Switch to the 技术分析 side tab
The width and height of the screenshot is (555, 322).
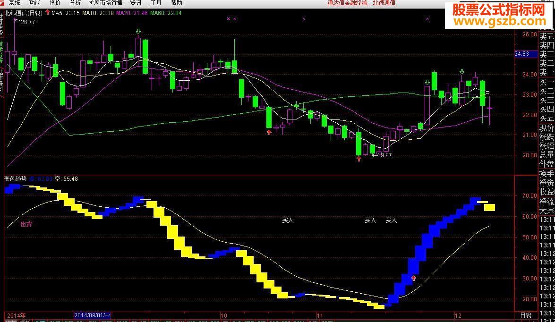(1, 51)
